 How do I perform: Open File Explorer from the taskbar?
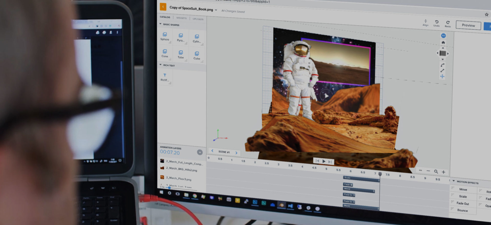[x=186, y=195]
